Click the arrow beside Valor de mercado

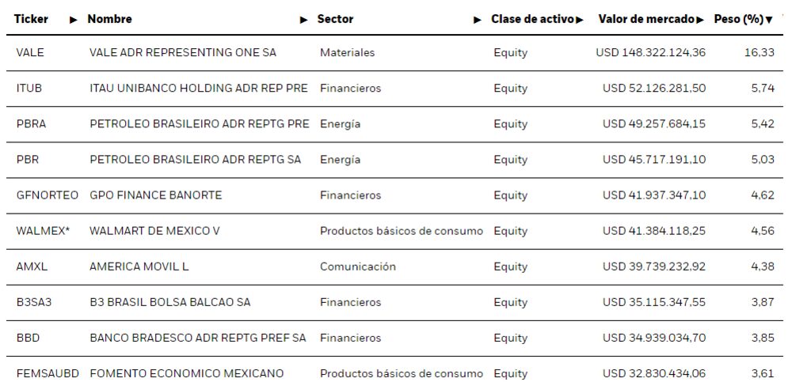(699, 20)
